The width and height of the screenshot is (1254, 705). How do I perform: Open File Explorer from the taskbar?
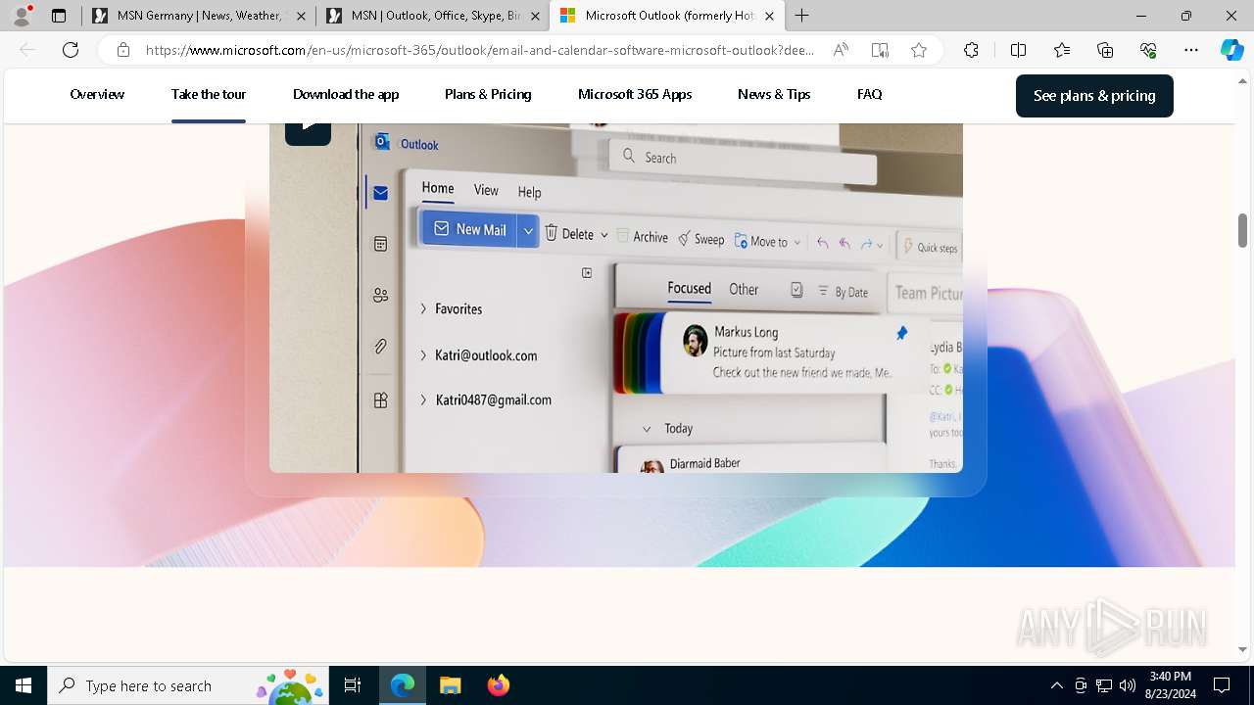[450, 685]
